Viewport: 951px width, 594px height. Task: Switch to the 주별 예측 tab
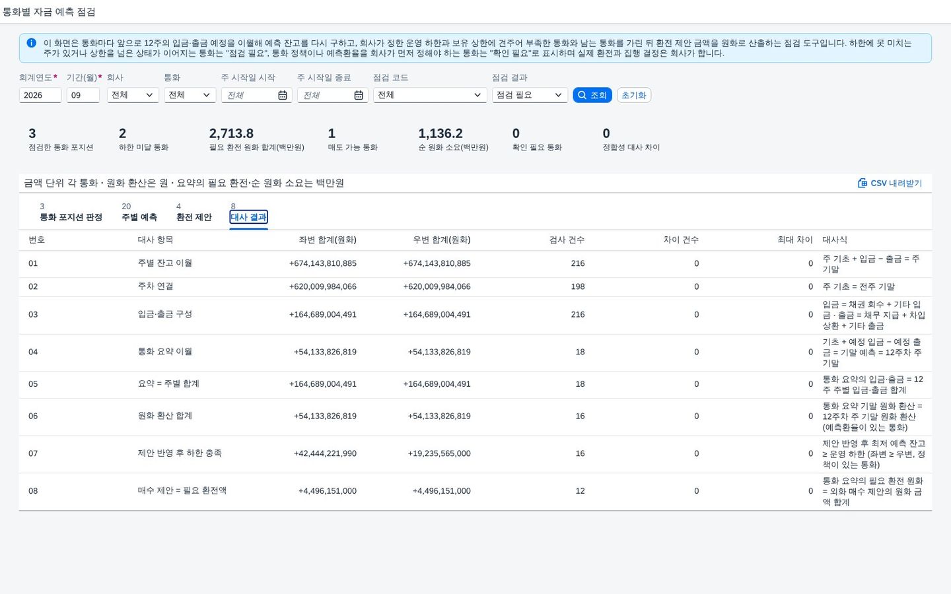(x=139, y=217)
